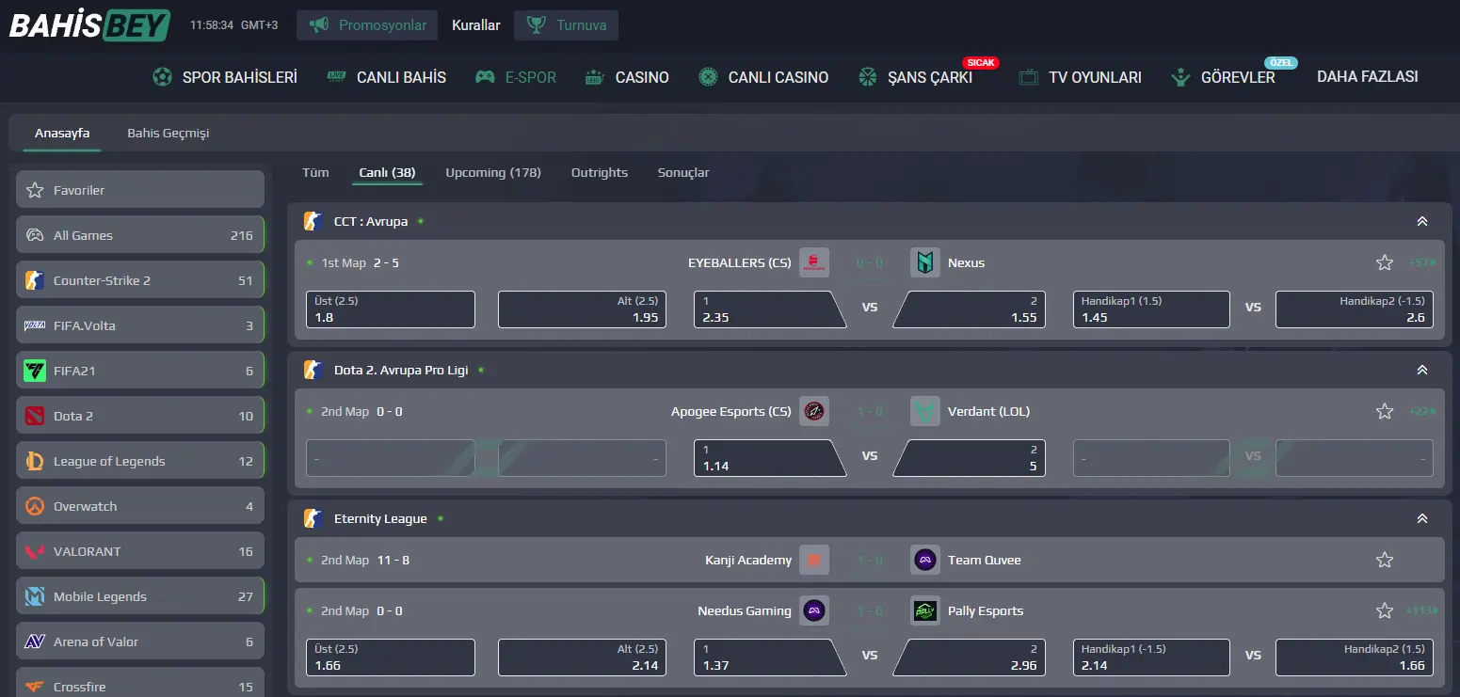The image size is (1460, 697).
Task: Favorite the Apogee Esports vs Verdant match
Action: click(x=1384, y=411)
